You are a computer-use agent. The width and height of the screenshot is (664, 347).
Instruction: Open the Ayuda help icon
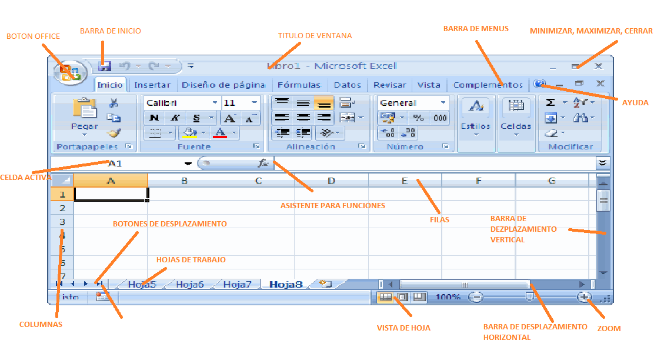(539, 84)
